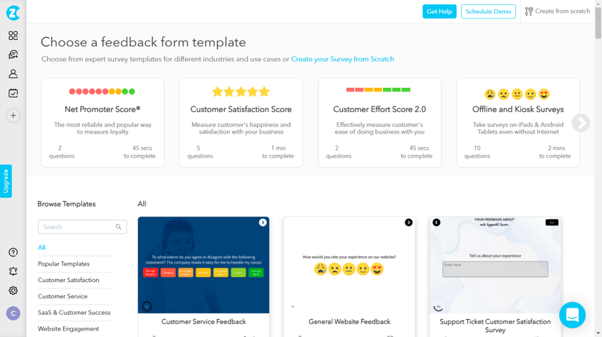Click back arrow on Support Ticket survey preview
The width and height of the screenshot is (602, 337).
point(437,223)
